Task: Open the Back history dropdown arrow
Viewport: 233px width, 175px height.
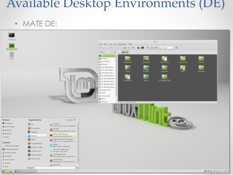Action: point(108,48)
